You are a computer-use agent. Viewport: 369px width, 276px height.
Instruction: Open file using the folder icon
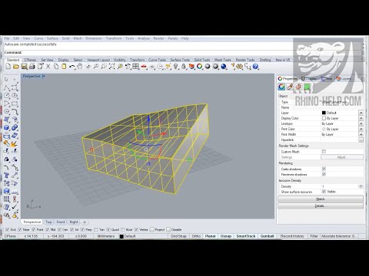click(16, 67)
